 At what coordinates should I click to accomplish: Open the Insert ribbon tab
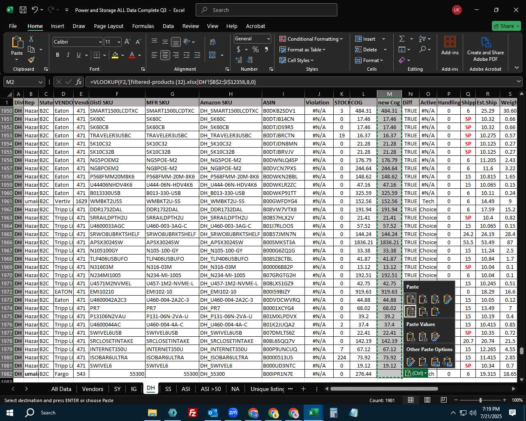pos(58,26)
